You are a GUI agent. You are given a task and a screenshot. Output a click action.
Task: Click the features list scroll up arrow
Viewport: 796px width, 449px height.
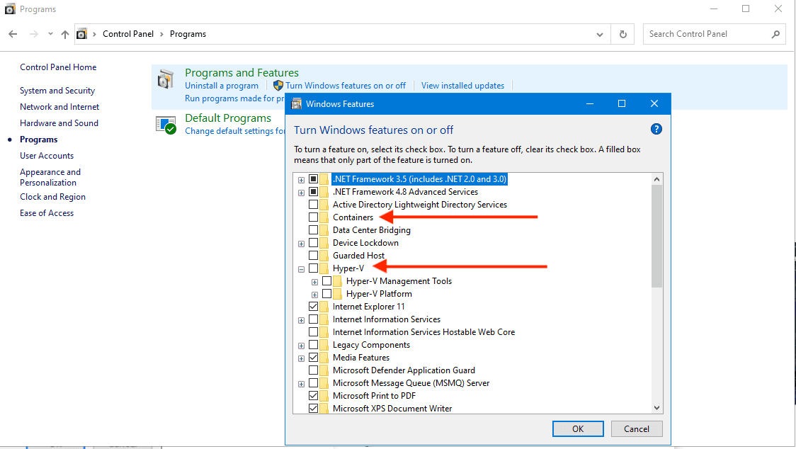pos(657,179)
